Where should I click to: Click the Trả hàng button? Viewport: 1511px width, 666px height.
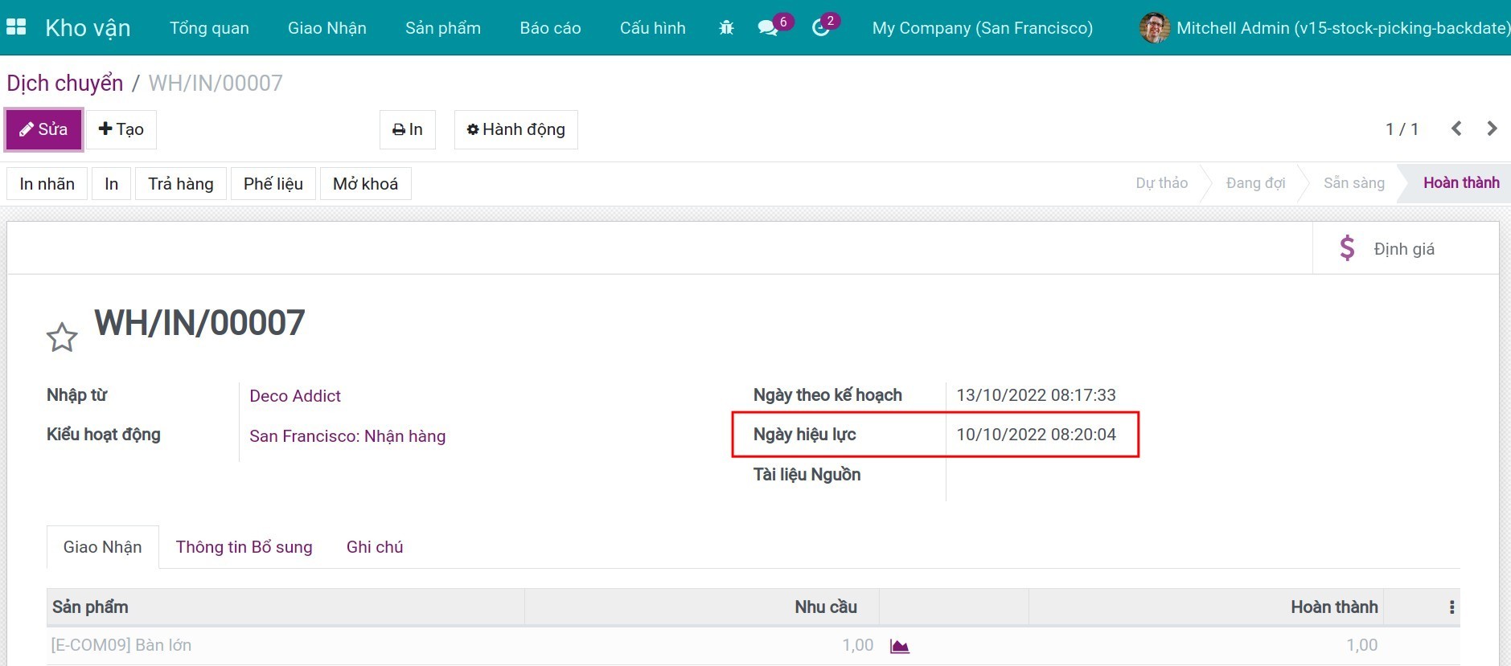tap(181, 184)
